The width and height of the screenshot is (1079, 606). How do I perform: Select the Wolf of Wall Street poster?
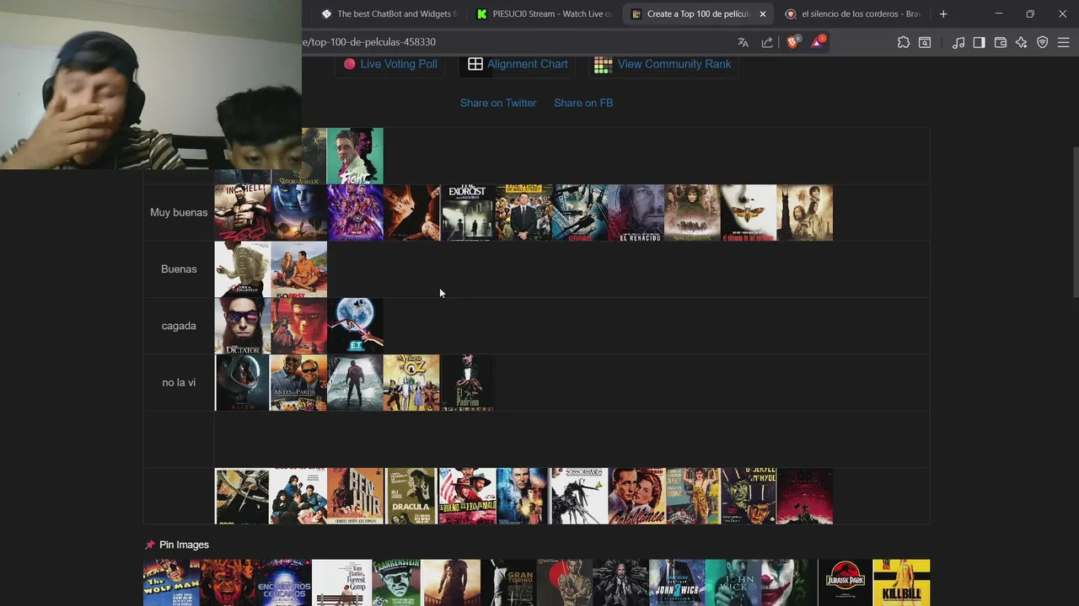coord(523,213)
